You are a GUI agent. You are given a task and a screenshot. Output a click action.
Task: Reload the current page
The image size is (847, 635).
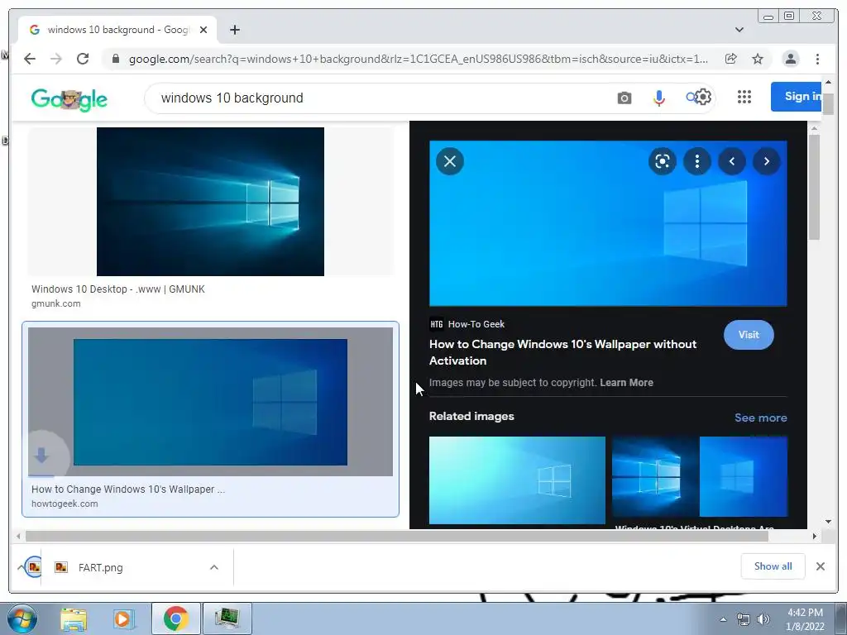pos(83,59)
